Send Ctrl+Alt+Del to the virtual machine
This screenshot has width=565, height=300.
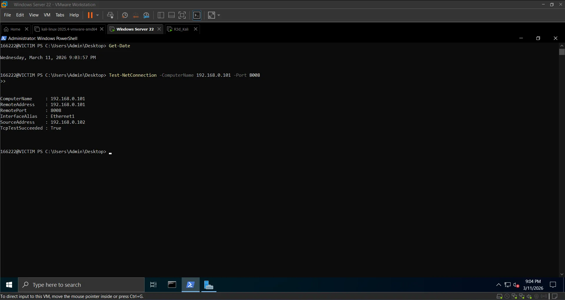110,15
